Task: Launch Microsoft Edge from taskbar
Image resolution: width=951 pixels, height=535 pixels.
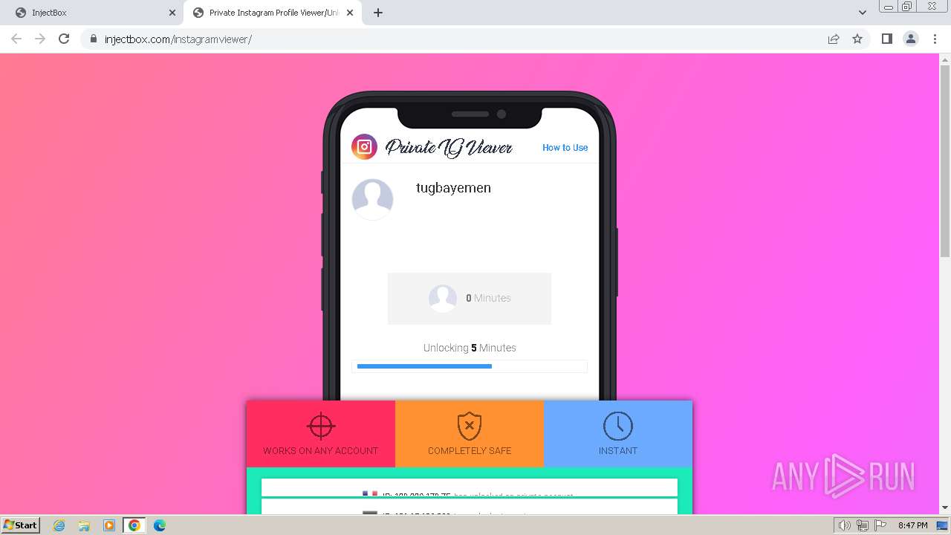Action: click(159, 525)
